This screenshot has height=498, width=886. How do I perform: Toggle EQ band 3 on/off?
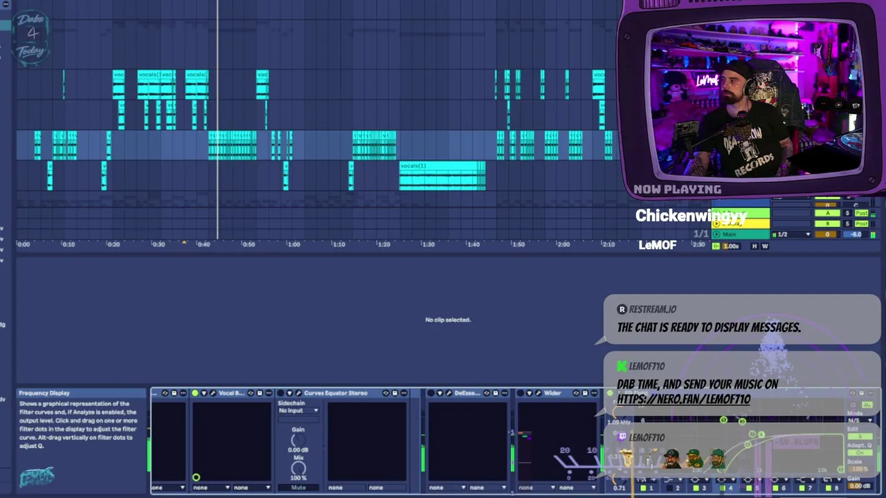[x=696, y=488]
